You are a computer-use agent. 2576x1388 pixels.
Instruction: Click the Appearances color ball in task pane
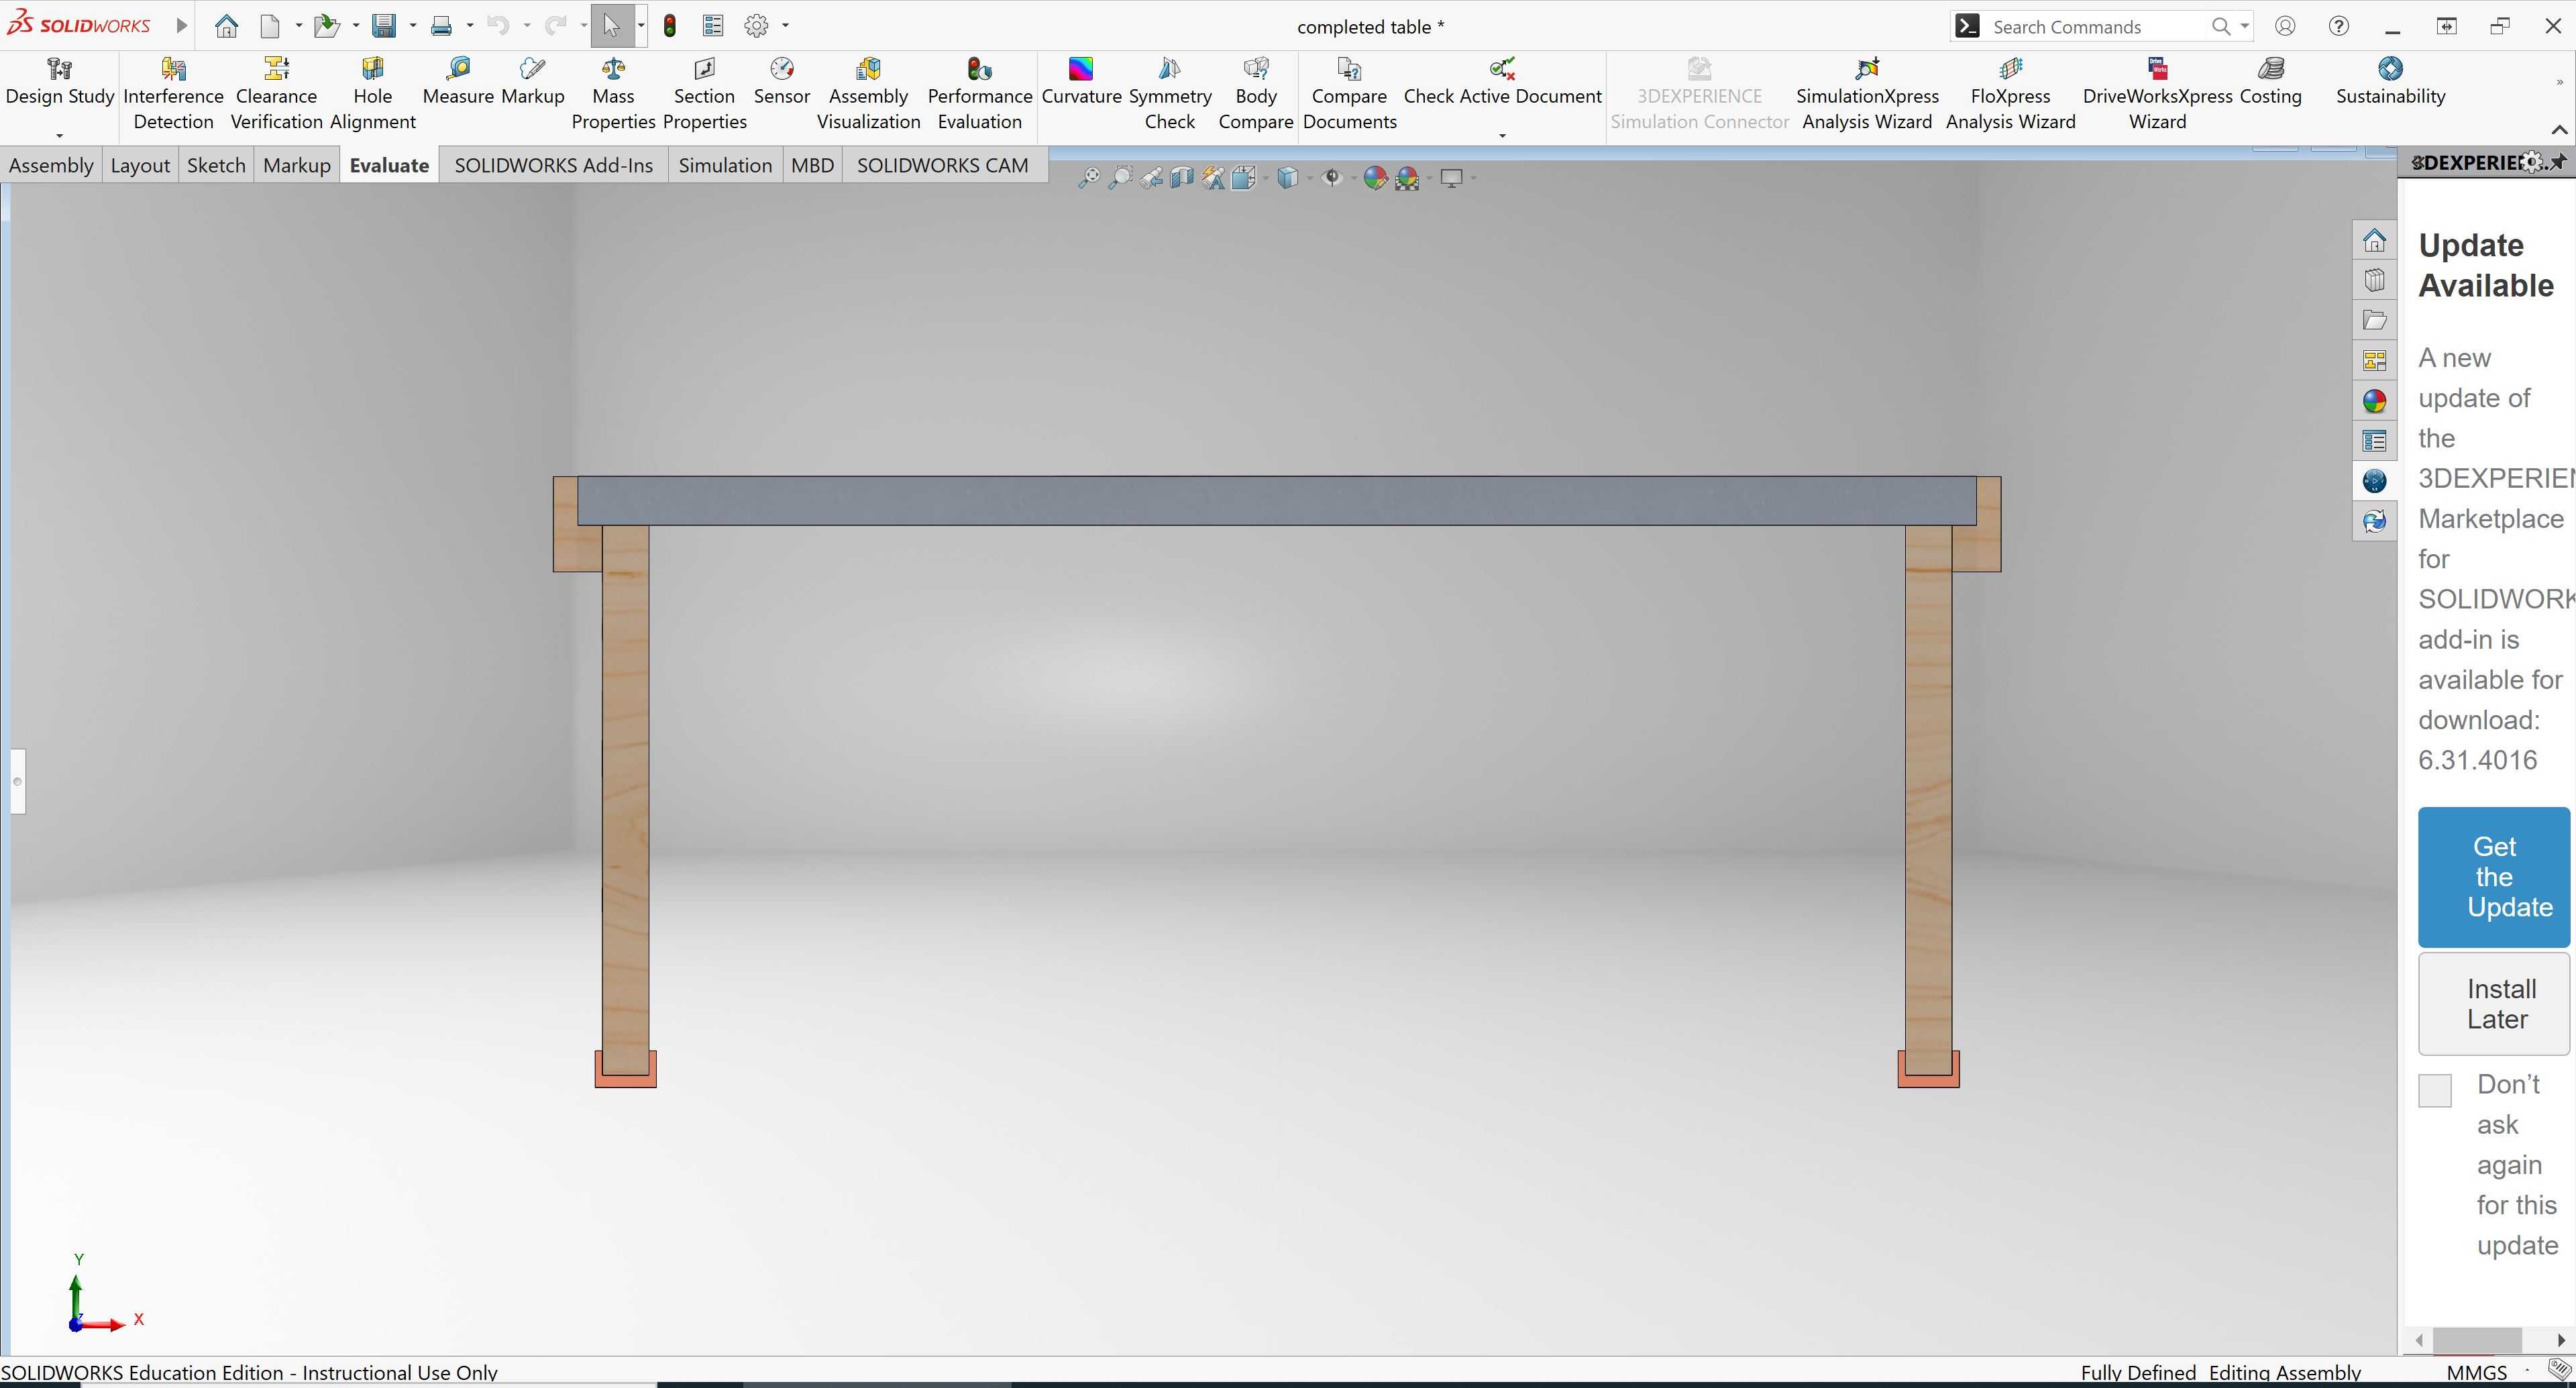(2374, 401)
